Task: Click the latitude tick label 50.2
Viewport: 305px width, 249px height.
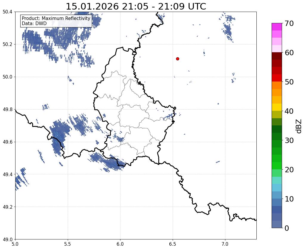Action: point(7,44)
